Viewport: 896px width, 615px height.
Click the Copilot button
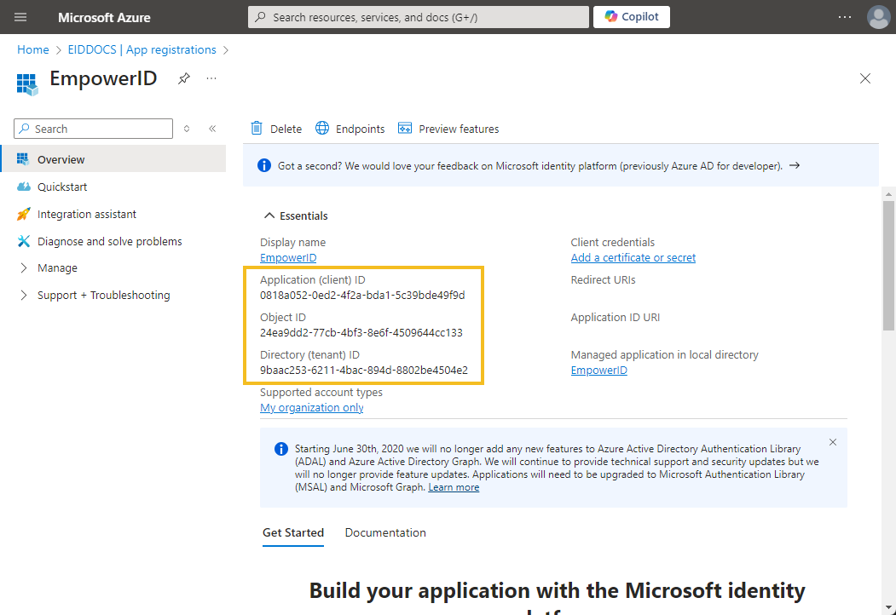(x=631, y=17)
